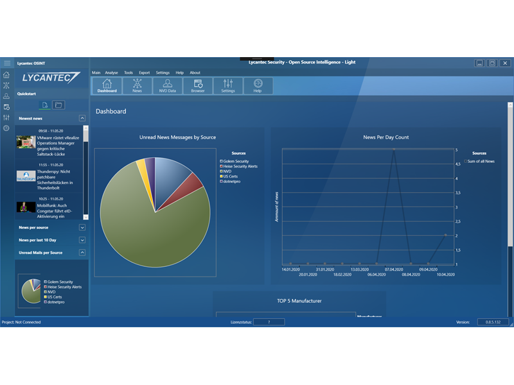Click the 'Dashboard' page heading
This screenshot has width=514, height=385.
click(x=111, y=111)
